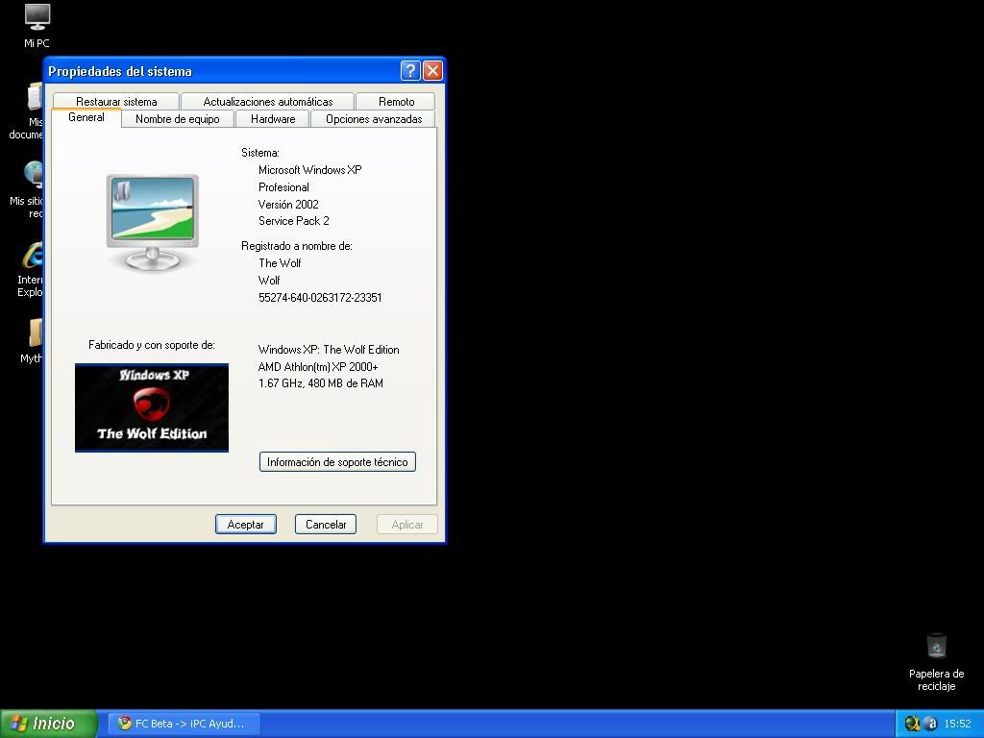Viewport: 984px width, 738px height.
Task: Open the Mi PC desktop icon
Action: pos(37,17)
